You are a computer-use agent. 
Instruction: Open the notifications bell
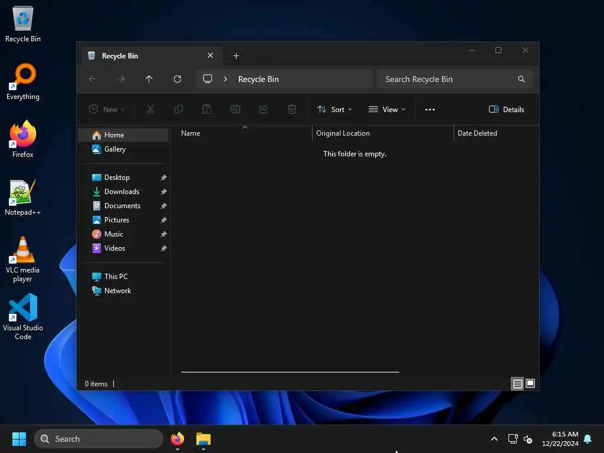(x=588, y=439)
